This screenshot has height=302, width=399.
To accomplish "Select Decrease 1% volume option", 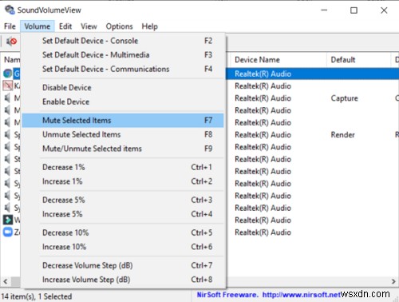I will click(123, 167).
